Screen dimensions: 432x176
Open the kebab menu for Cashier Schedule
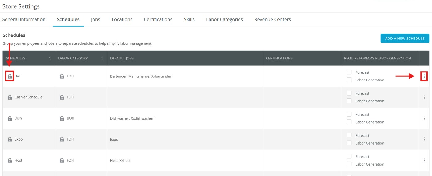(424, 97)
